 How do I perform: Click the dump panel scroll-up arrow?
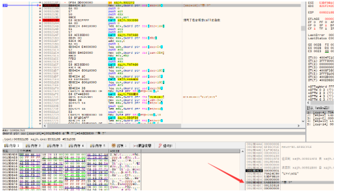[x=242, y=152]
